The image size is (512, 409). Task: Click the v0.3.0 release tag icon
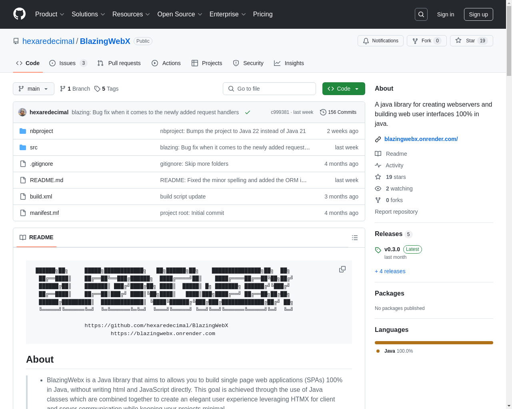[378, 250]
